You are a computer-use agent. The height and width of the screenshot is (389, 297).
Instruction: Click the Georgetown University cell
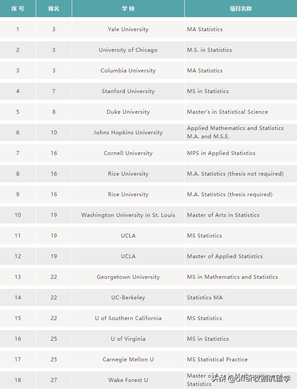click(x=128, y=277)
